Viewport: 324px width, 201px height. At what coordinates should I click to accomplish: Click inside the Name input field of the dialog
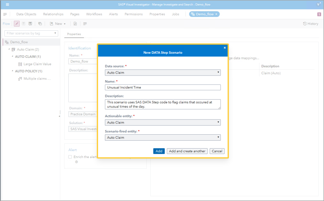[163, 87]
